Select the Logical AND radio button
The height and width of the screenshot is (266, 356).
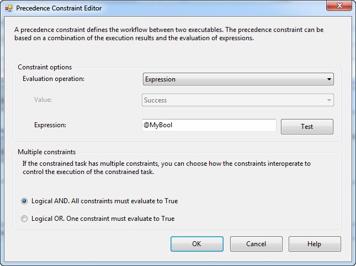(24, 201)
